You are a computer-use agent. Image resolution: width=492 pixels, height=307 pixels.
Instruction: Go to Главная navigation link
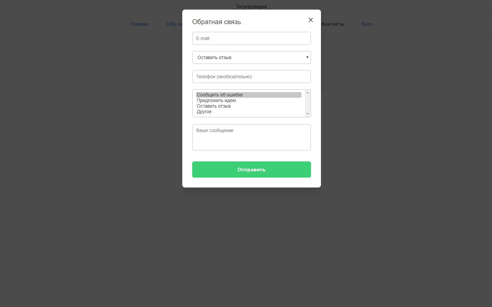coord(139,24)
